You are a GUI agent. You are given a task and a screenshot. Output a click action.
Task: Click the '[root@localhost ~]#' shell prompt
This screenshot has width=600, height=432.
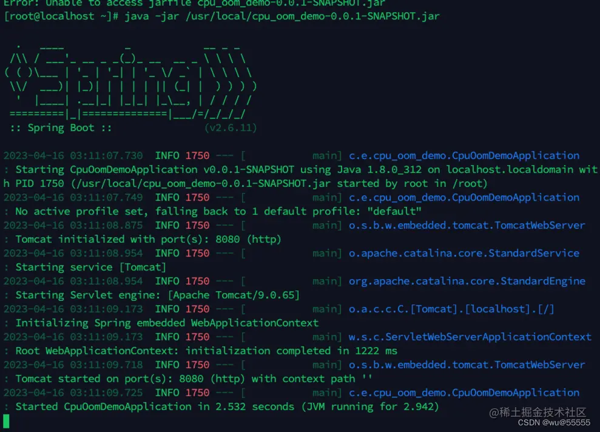click(x=61, y=16)
